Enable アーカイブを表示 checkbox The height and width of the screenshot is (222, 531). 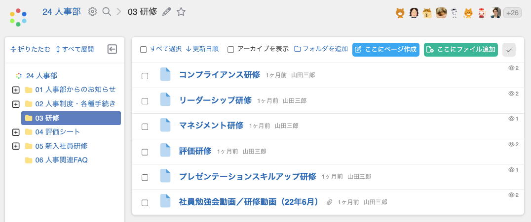[x=230, y=50]
